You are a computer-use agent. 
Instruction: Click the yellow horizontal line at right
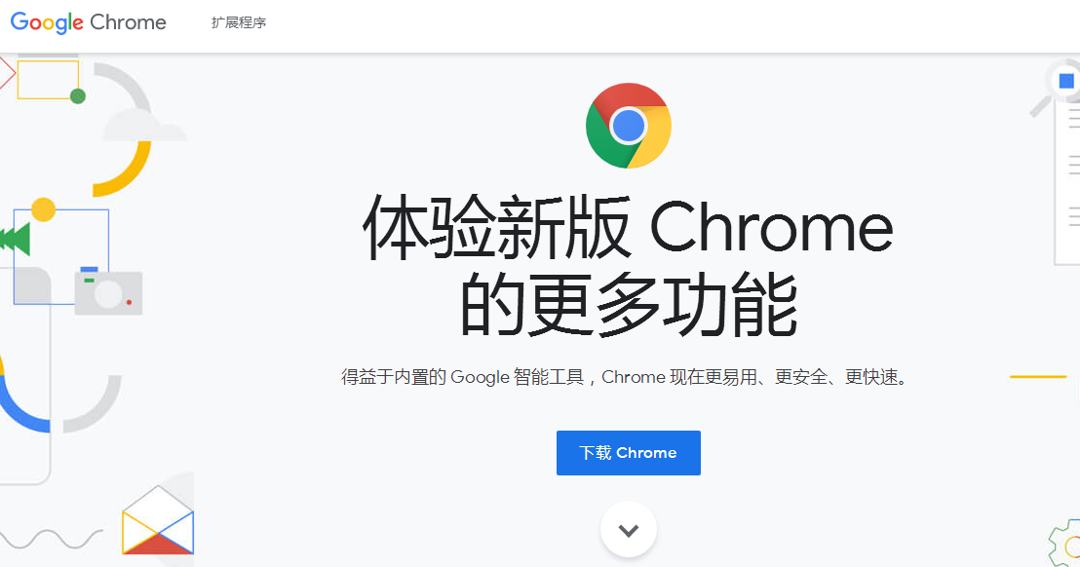[1038, 376]
